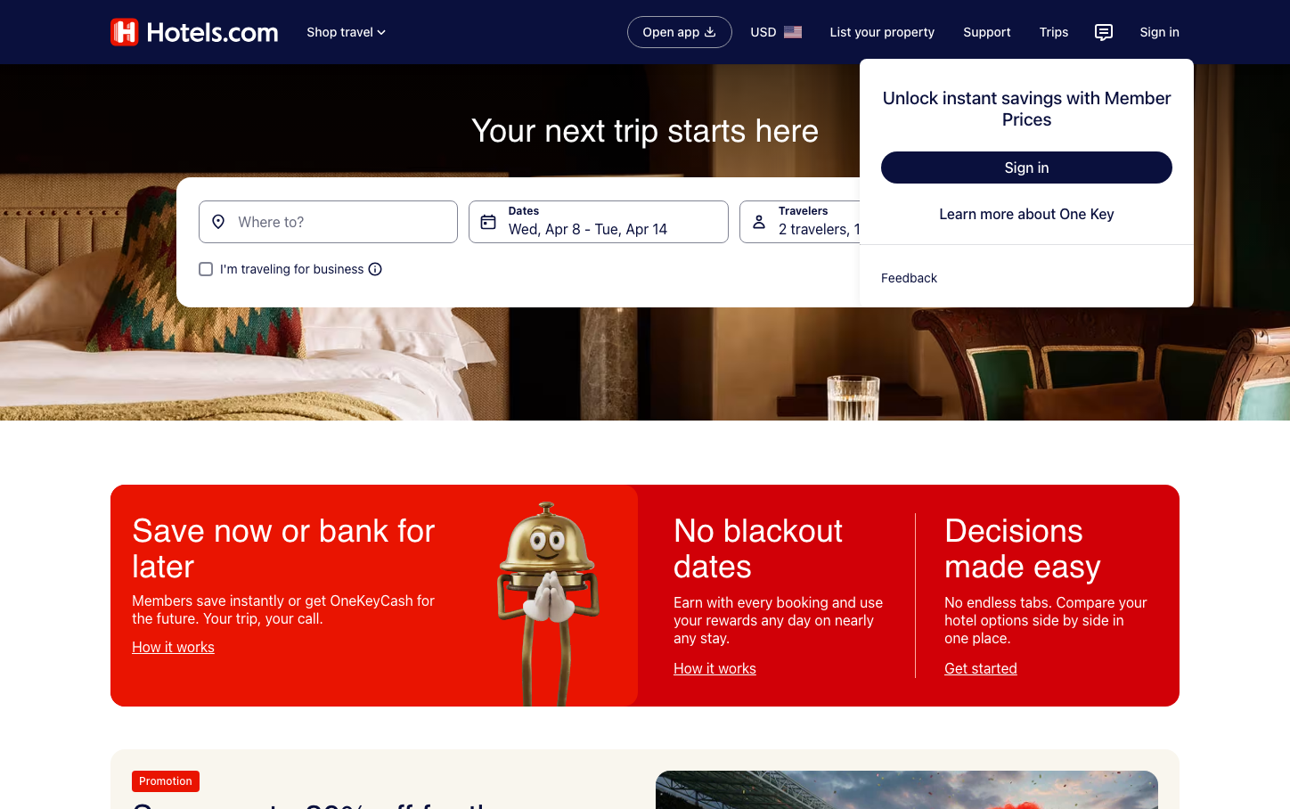Open the messages chat icon
This screenshot has width=1290, height=809.
pyautogui.click(x=1104, y=32)
